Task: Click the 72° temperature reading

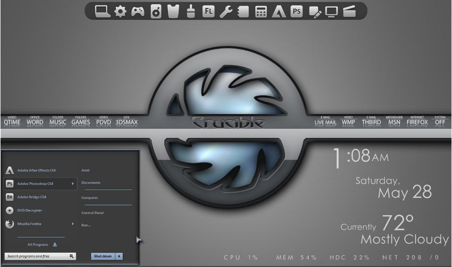Action: click(398, 223)
